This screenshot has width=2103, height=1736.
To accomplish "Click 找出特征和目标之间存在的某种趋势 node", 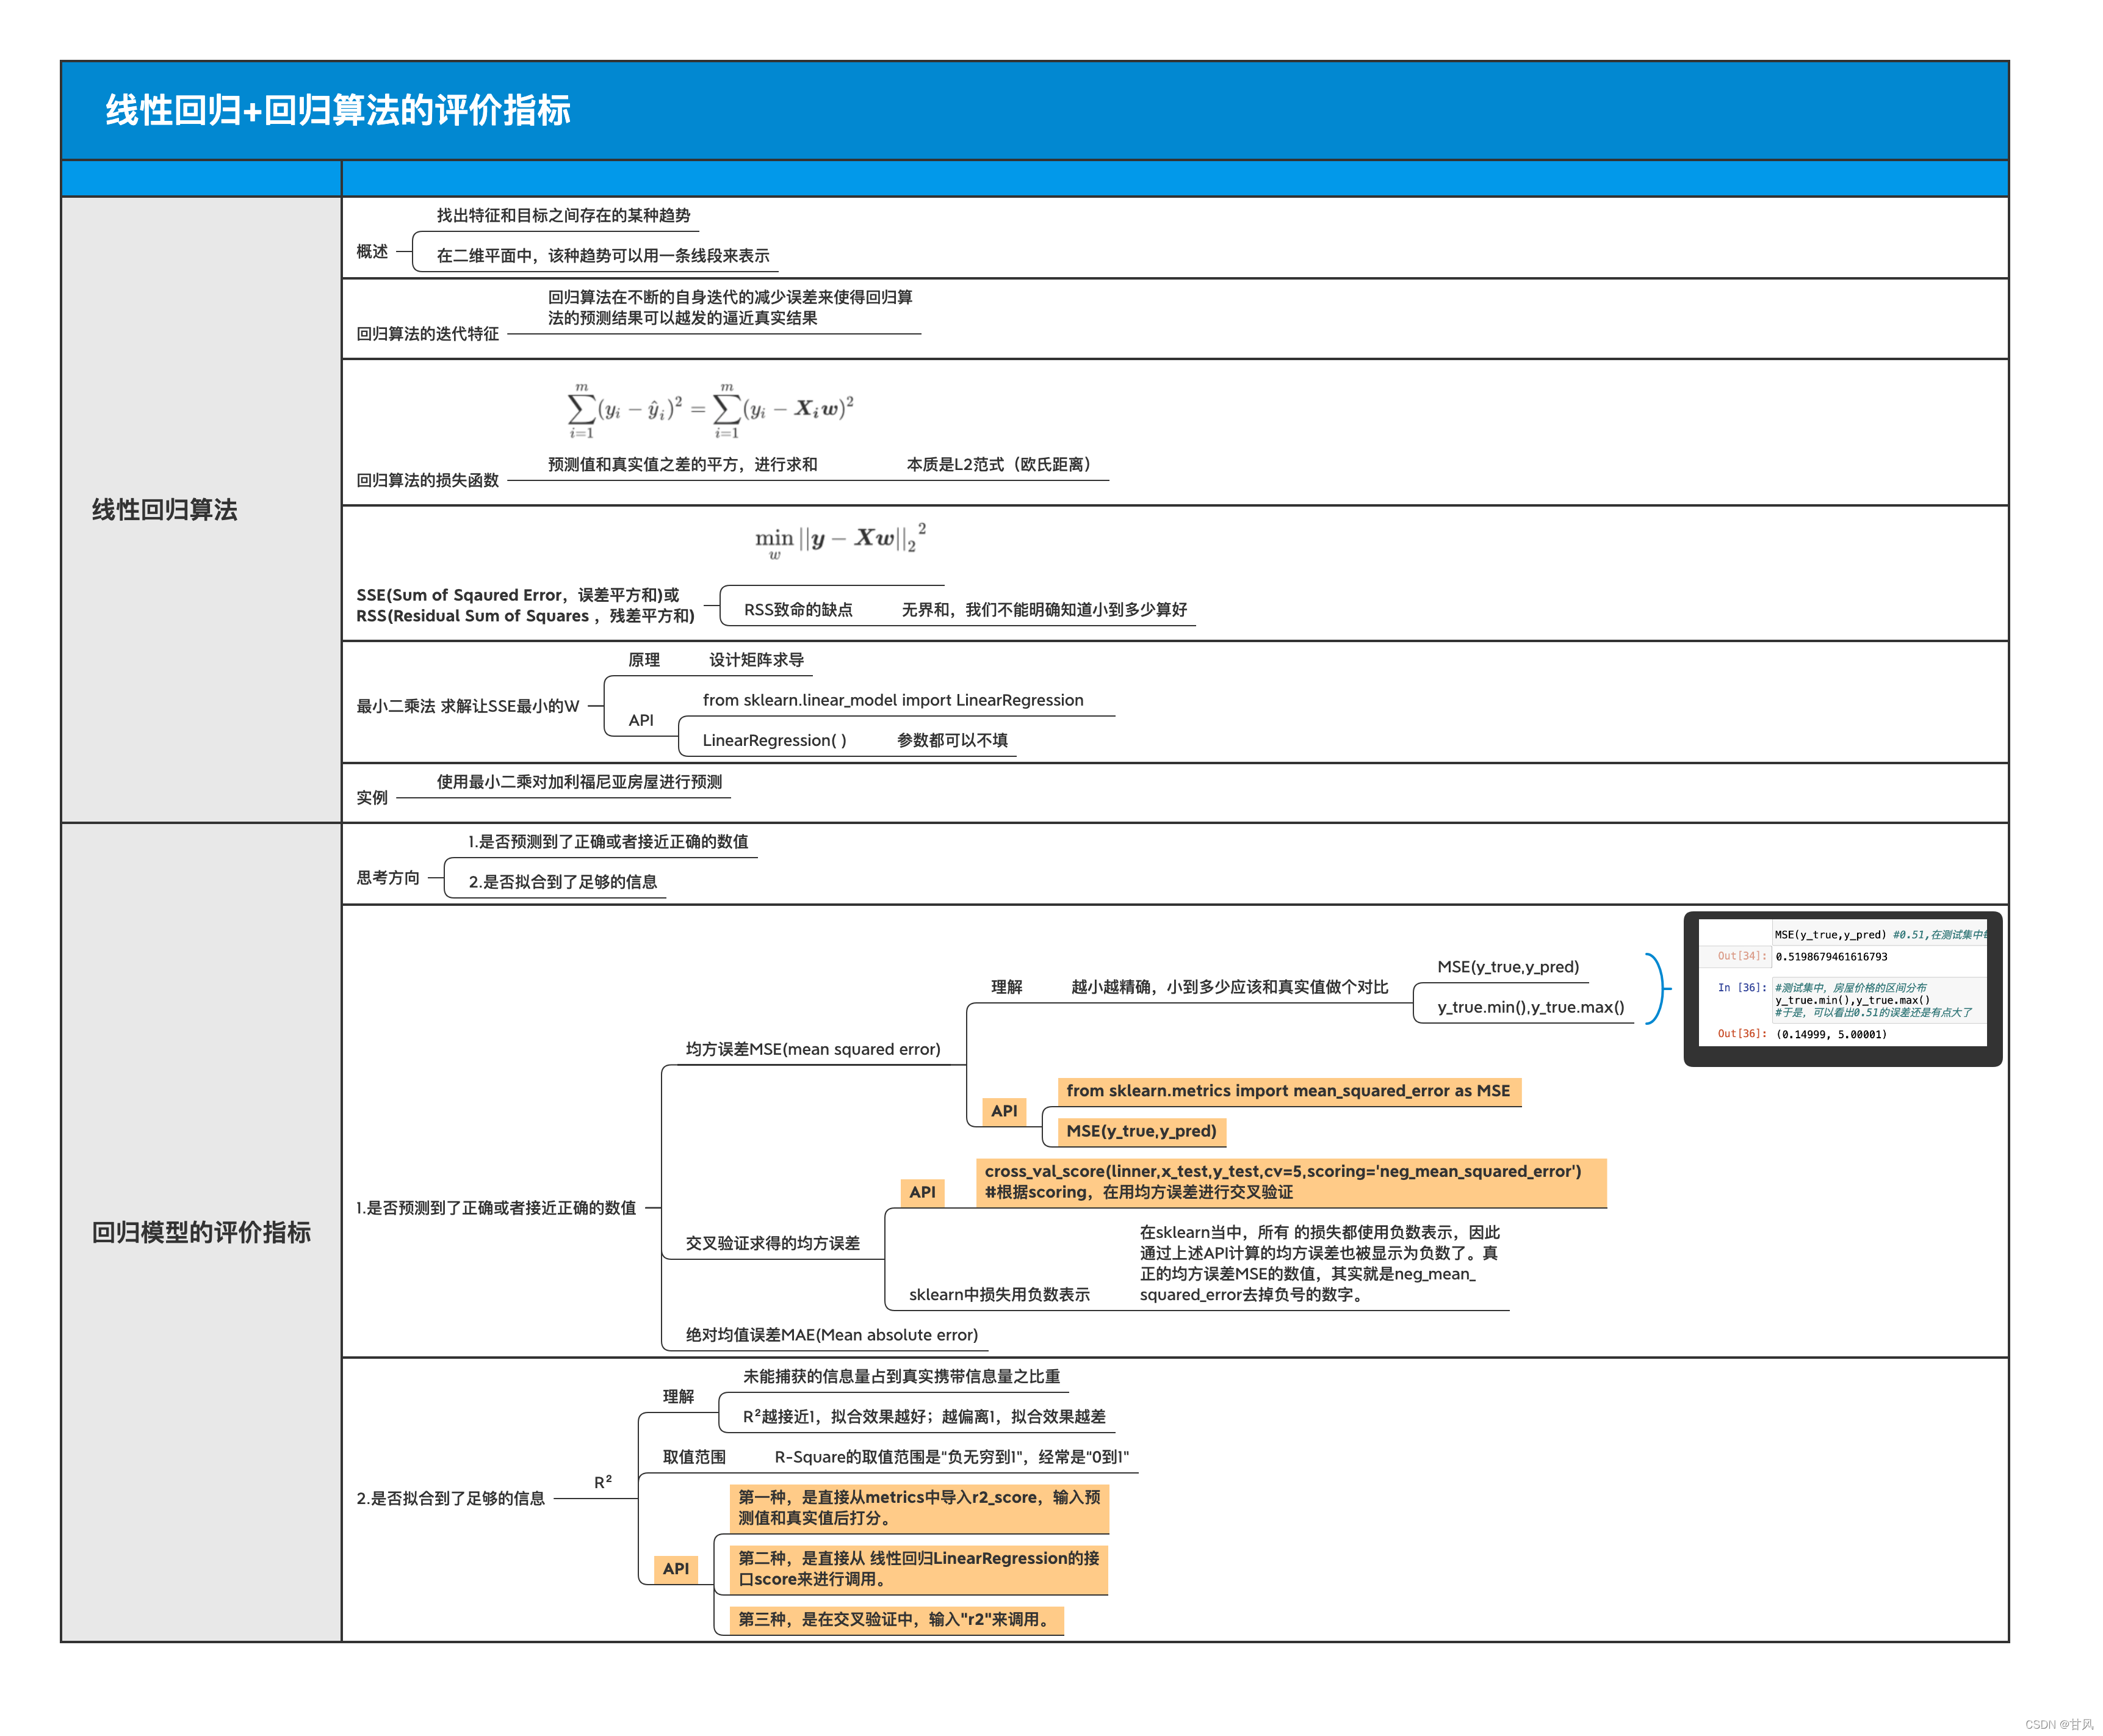I will click(x=563, y=215).
